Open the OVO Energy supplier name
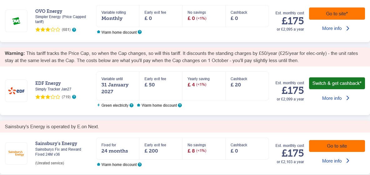This screenshot has width=370, height=175. pos(49,11)
